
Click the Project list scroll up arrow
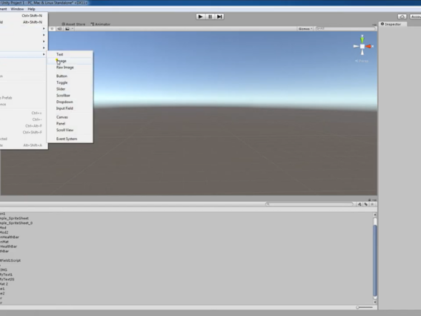coord(375,215)
